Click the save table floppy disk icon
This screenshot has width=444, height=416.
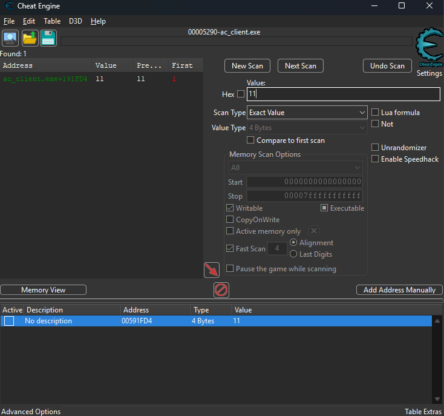(x=48, y=38)
